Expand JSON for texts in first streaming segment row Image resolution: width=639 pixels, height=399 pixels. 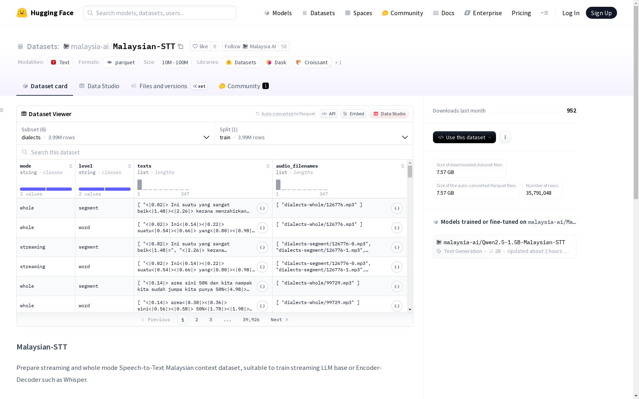(x=262, y=247)
